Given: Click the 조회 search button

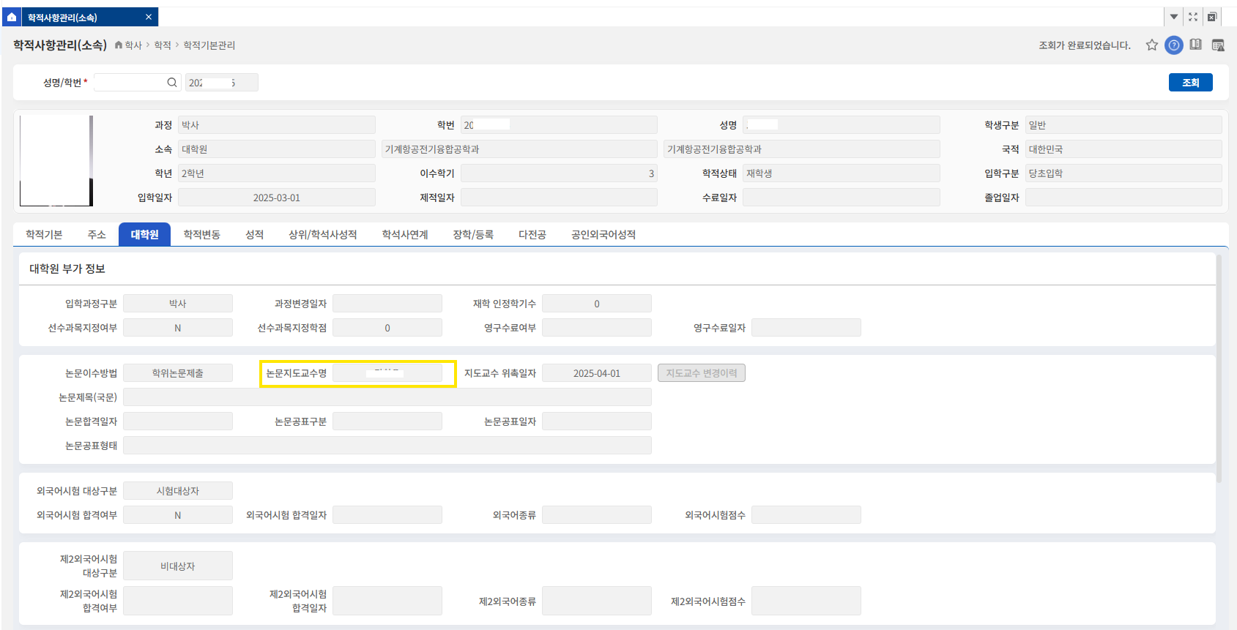Looking at the screenshot, I should [x=1191, y=83].
